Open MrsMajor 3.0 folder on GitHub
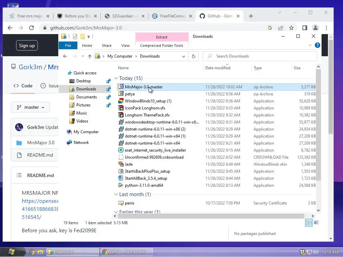The width and height of the screenshot is (343, 257). tap(41, 143)
